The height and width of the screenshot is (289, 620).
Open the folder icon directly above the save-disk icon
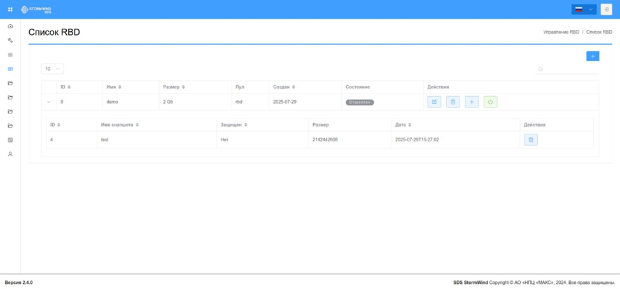click(x=10, y=125)
